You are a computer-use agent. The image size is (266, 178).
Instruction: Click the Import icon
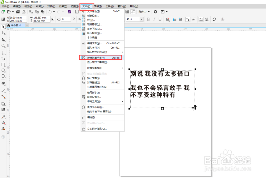[77, 12]
